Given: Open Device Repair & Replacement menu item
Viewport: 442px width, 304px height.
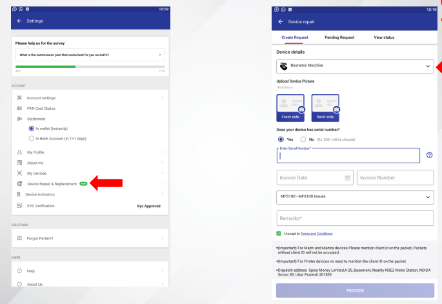Looking at the screenshot, I should coord(90,184).
